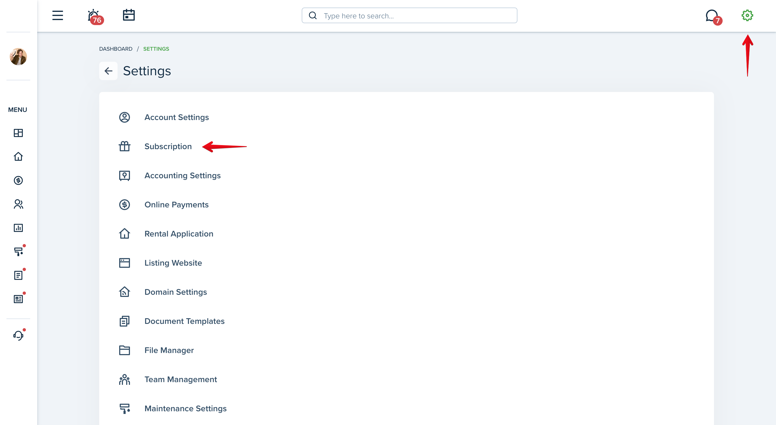Viewport: 776px width, 425px height.
Task: Open Domain Settings
Action: pyautogui.click(x=176, y=292)
